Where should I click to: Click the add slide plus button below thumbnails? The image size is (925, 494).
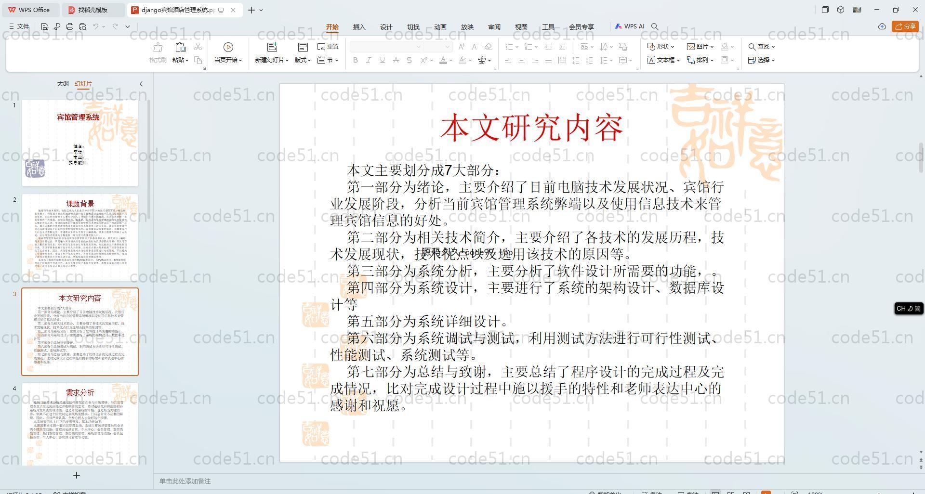(76, 475)
